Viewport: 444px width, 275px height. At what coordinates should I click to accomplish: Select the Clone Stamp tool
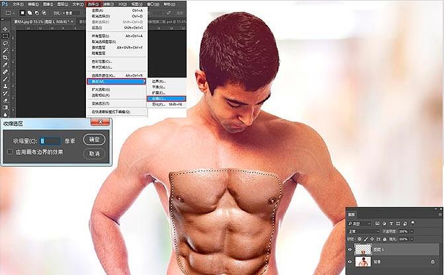[x=5, y=86]
